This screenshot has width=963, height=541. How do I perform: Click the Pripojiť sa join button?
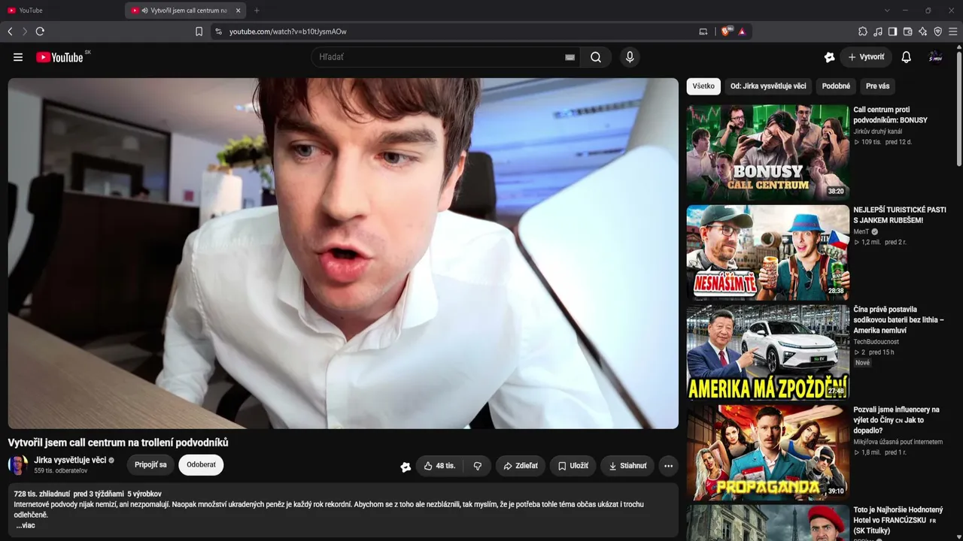point(150,465)
